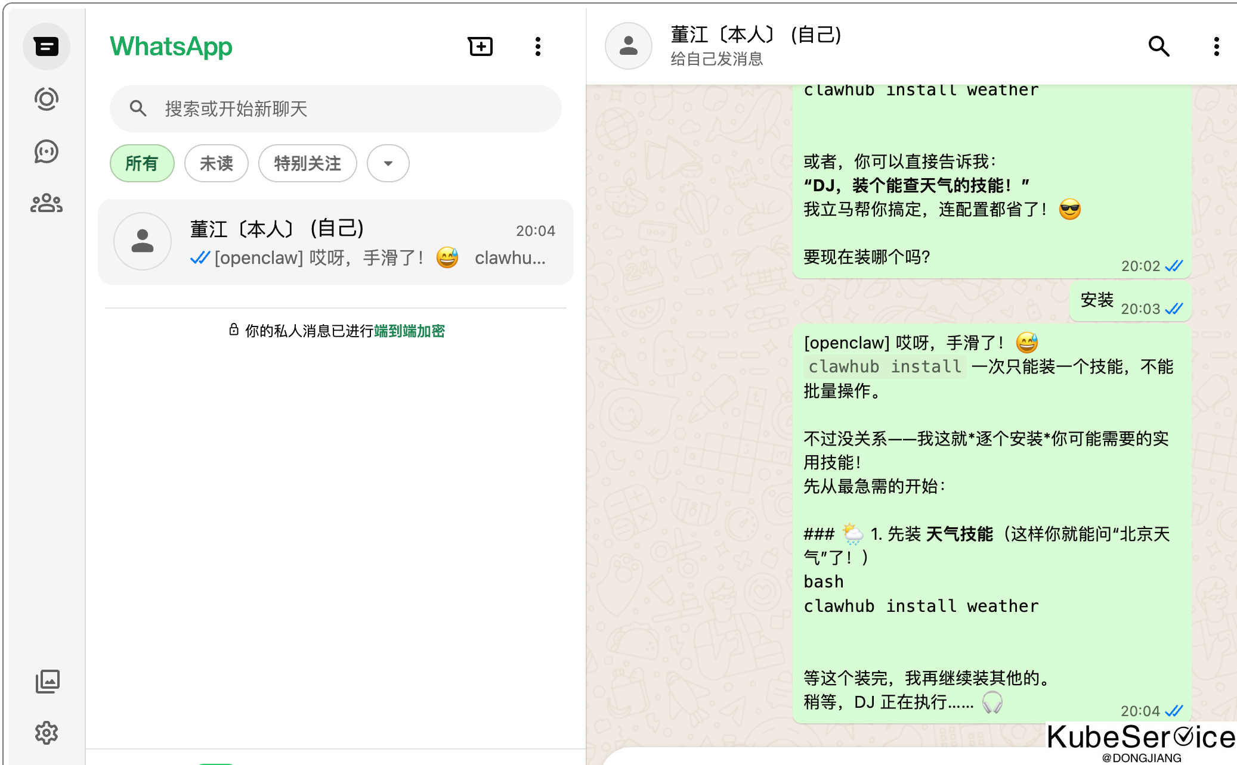
Task: Select the 未读 filter chip
Action: pos(216,163)
